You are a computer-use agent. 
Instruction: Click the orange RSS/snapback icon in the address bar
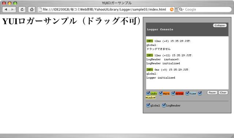click(171, 9)
